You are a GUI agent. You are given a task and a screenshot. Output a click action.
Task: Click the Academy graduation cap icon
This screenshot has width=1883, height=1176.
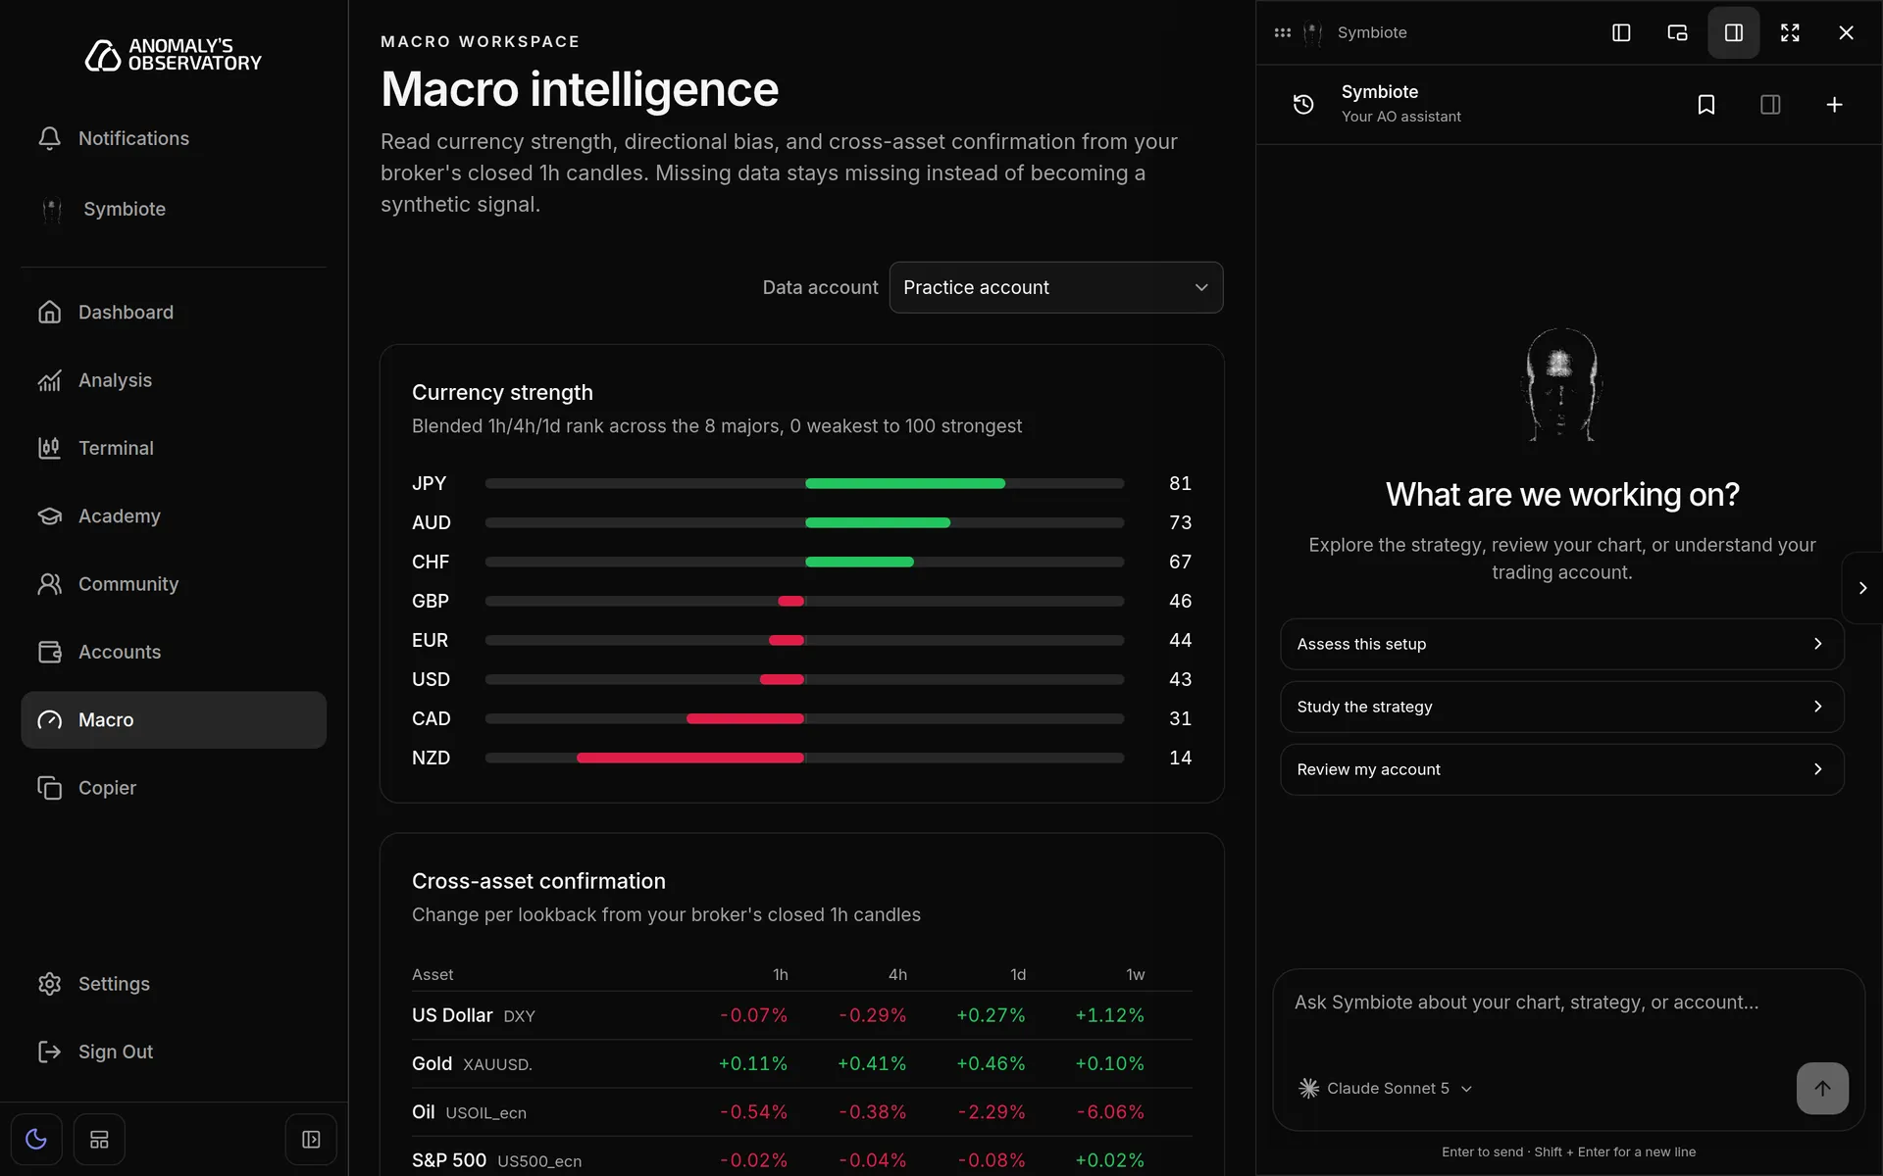point(49,515)
